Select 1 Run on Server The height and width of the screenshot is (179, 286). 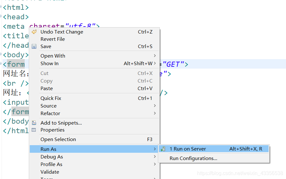(x=214, y=149)
